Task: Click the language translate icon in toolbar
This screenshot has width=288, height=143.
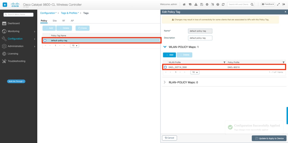Action: [212, 4]
